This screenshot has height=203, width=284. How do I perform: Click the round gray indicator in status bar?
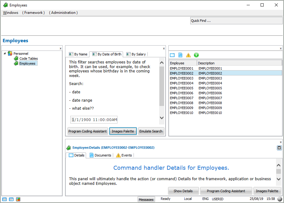coord(280,199)
